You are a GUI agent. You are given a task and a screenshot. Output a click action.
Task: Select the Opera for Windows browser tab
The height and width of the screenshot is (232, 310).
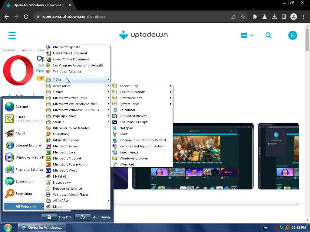pos(38,5)
